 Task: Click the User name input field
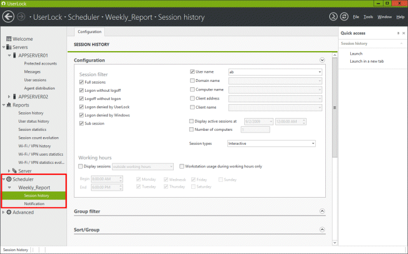click(273, 72)
